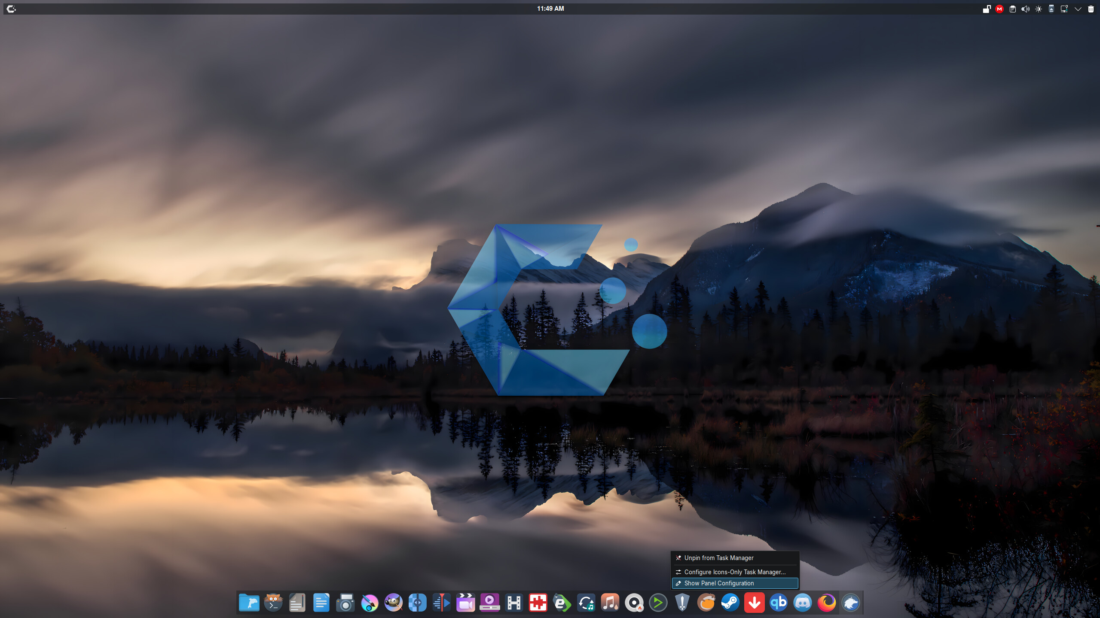Click Unpin from Task Manager menu entry
The height and width of the screenshot is (618, 1100).
718,558
